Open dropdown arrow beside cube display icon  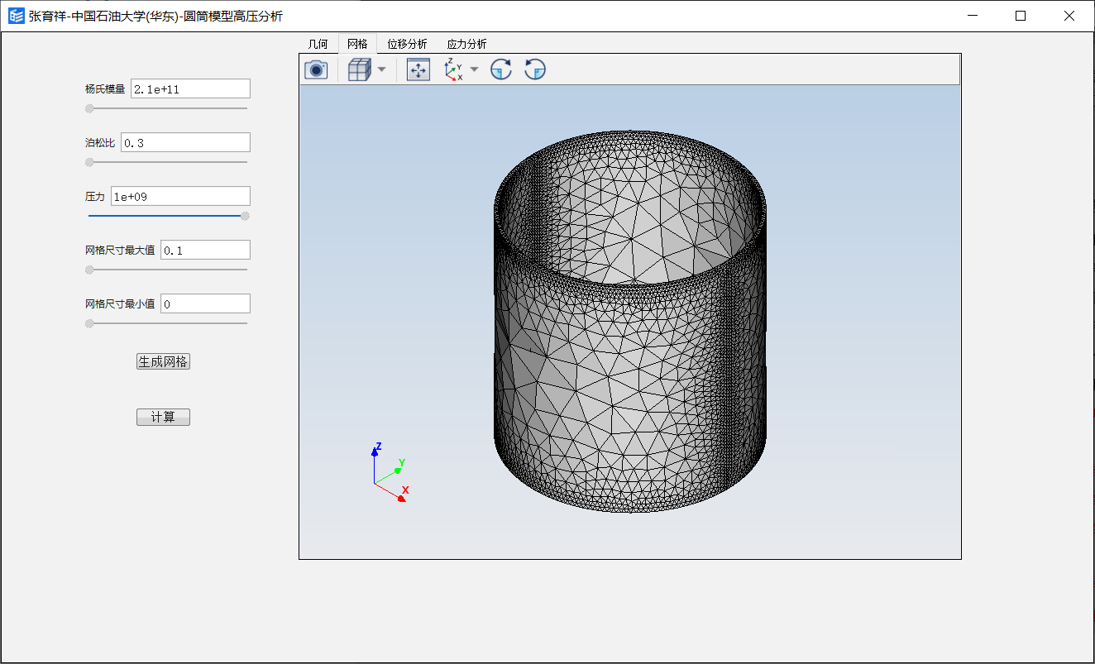pyautogui.click(x=381, y=70)
